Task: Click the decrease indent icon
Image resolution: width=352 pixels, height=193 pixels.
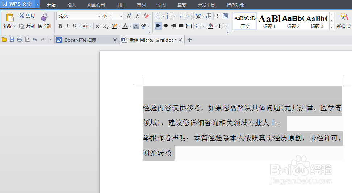Action: 182,16
